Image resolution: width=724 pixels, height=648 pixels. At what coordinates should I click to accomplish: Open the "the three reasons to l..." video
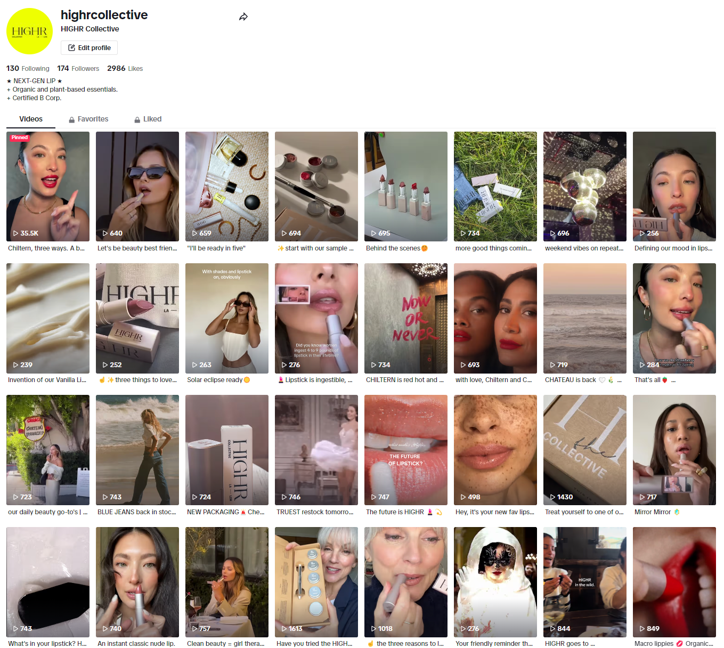tap(406, 582)
